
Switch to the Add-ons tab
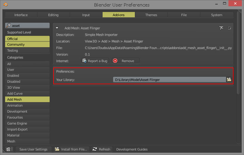(119, 15)
